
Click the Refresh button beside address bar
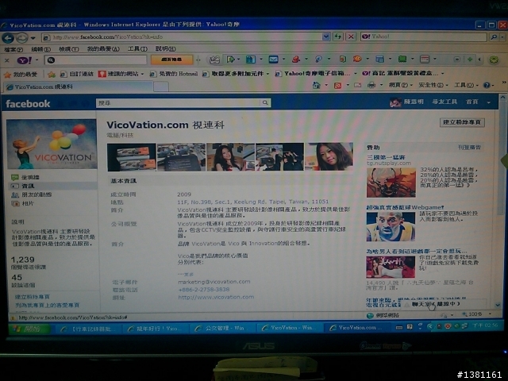tap(337, 37)
